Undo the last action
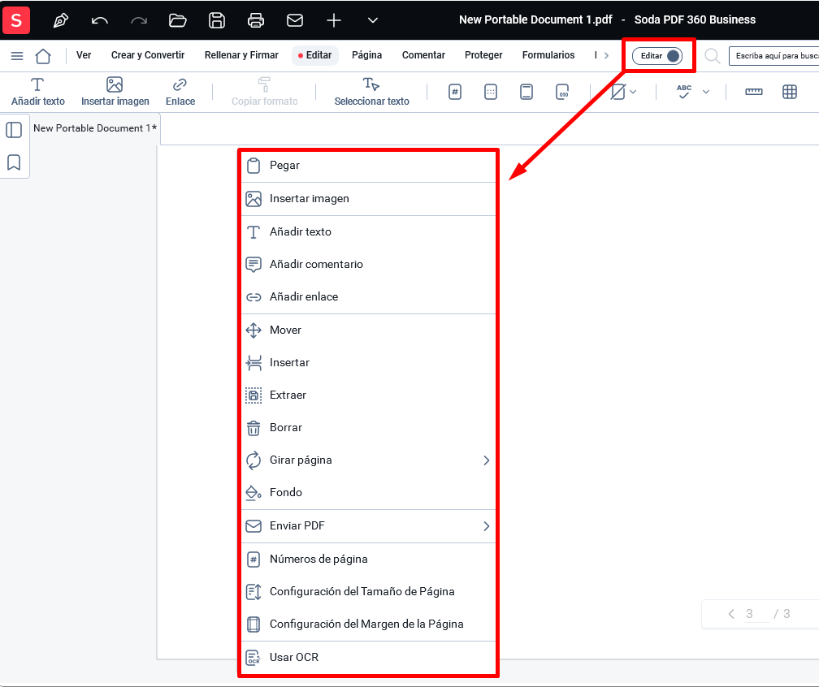819x687 pixels. pos(99,20)
